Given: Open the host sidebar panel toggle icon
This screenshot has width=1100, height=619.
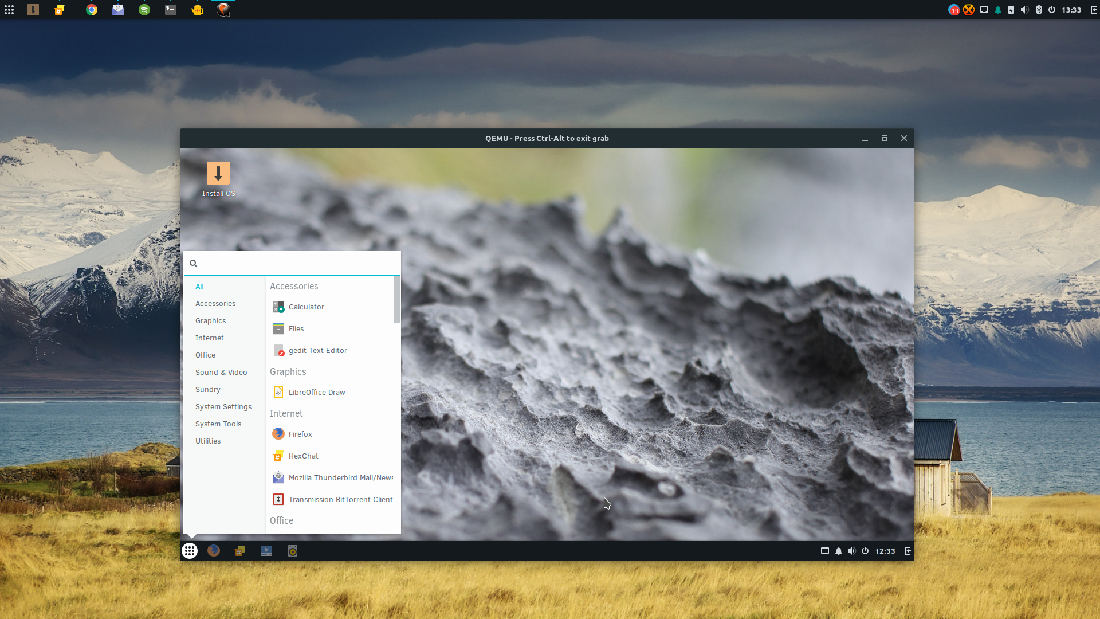Looking at the screenshot, I should 1094,10.
